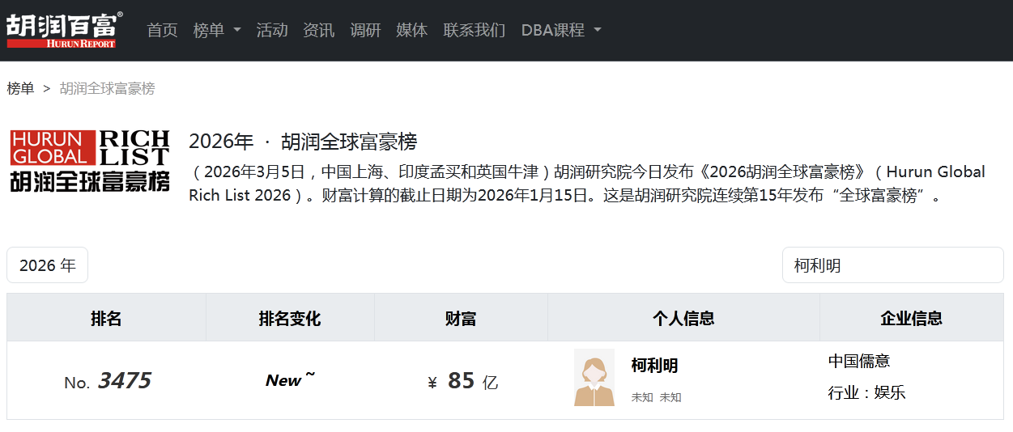Click the 个人信息 column header

click(683, 318)
